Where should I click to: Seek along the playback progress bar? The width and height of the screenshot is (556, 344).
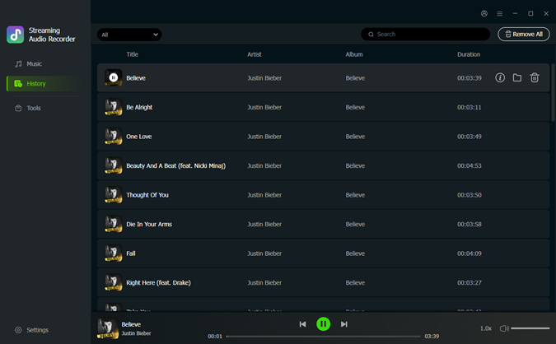click(x=323, y=337)
